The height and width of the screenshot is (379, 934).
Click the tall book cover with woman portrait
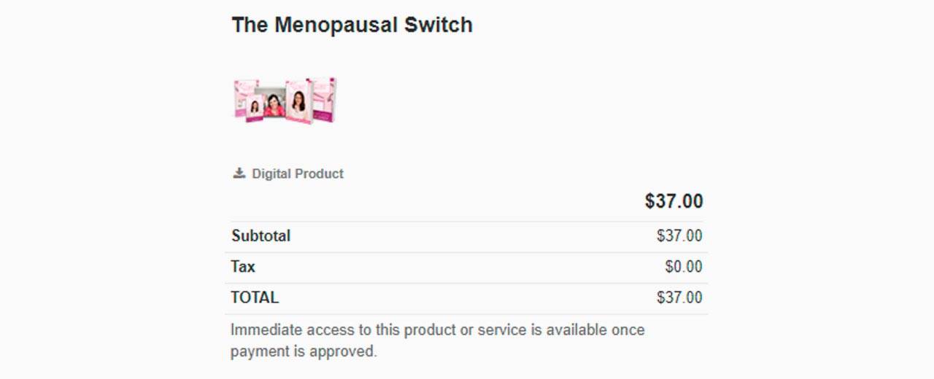point(298,101)
